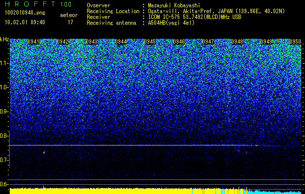The image size is (305, 194).
Task: Click the 0950 time marker
Action: (295, 42)
